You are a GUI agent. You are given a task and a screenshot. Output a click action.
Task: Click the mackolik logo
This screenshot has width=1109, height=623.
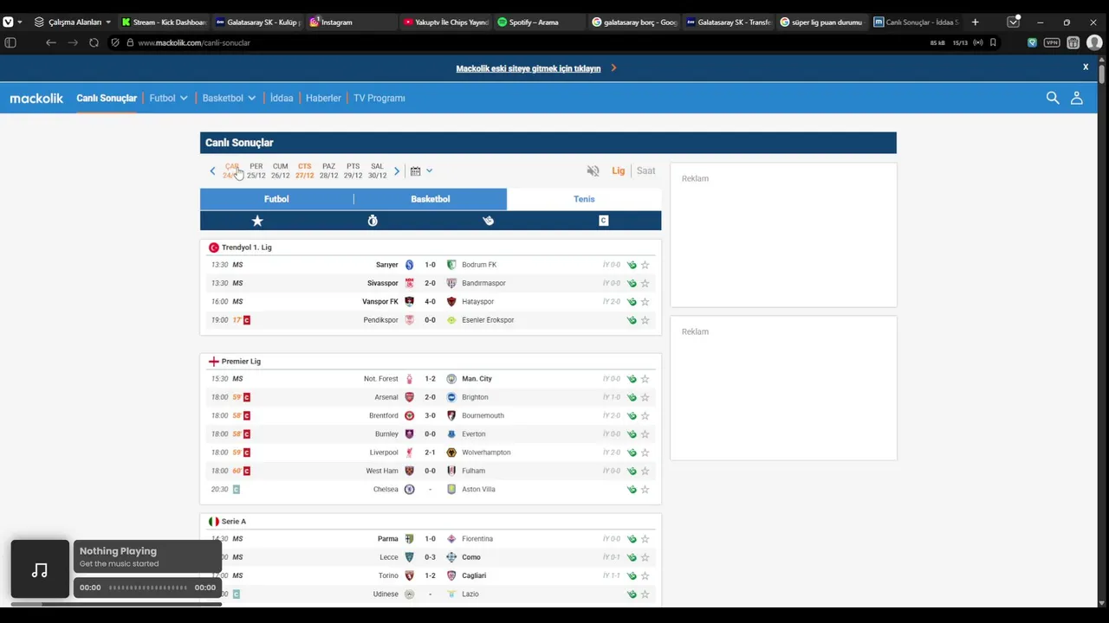36,98
